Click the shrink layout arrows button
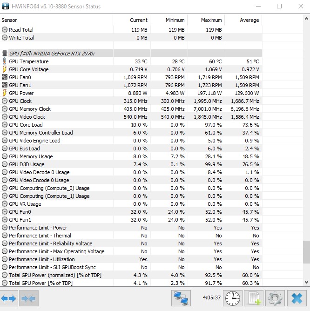 [28, 298]
